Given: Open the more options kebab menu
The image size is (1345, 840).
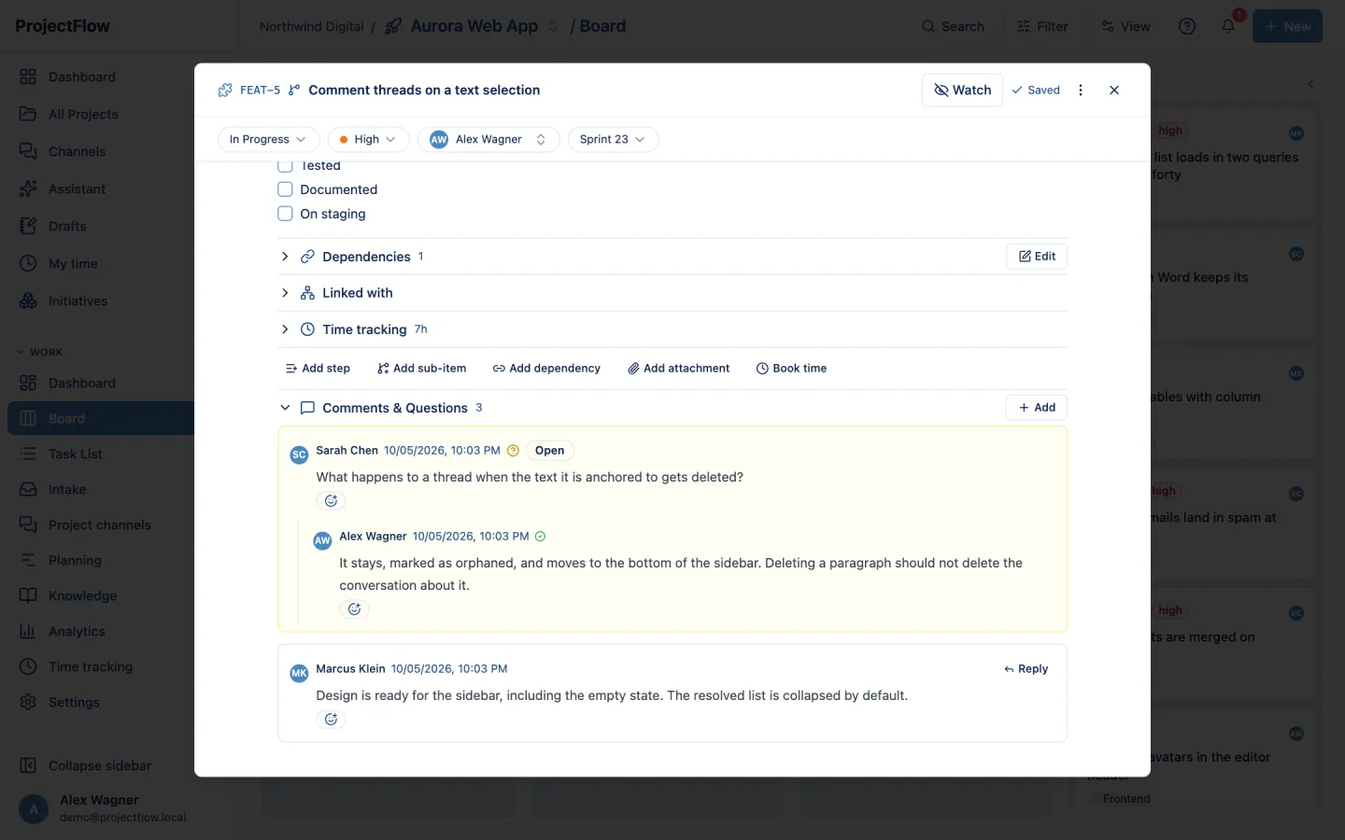Looking at the screenshot, I should pyautogui.click(x=1081, y=91).
